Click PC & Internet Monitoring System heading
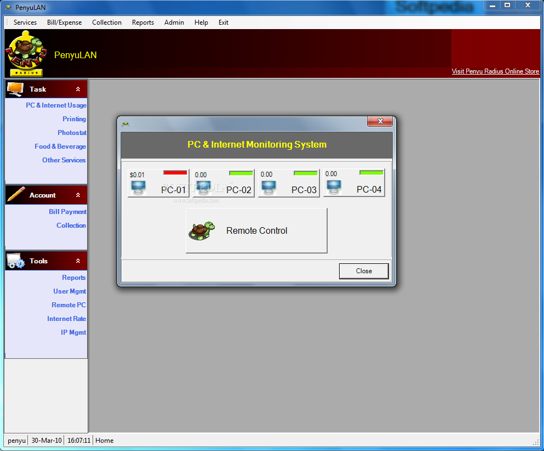The image size is (544, 451). tap(257, 144)
